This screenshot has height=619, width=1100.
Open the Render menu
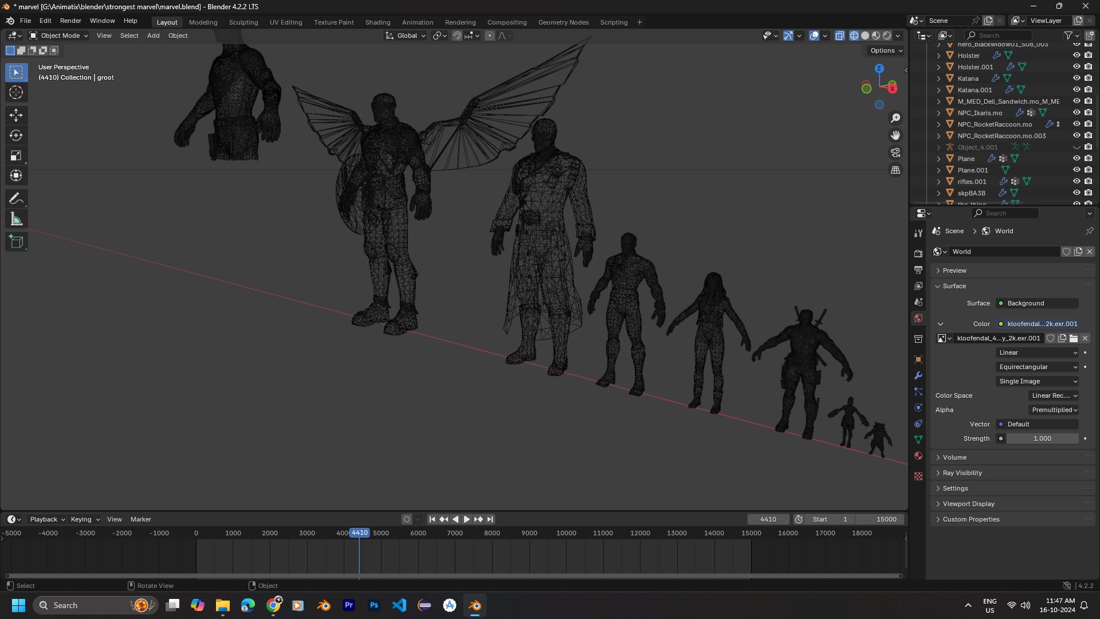[x=70, y=21]
